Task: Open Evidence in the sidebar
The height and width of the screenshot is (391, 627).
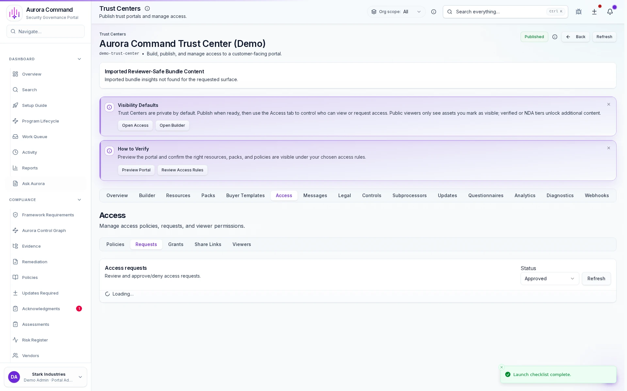Action: (x=31, y=246)
